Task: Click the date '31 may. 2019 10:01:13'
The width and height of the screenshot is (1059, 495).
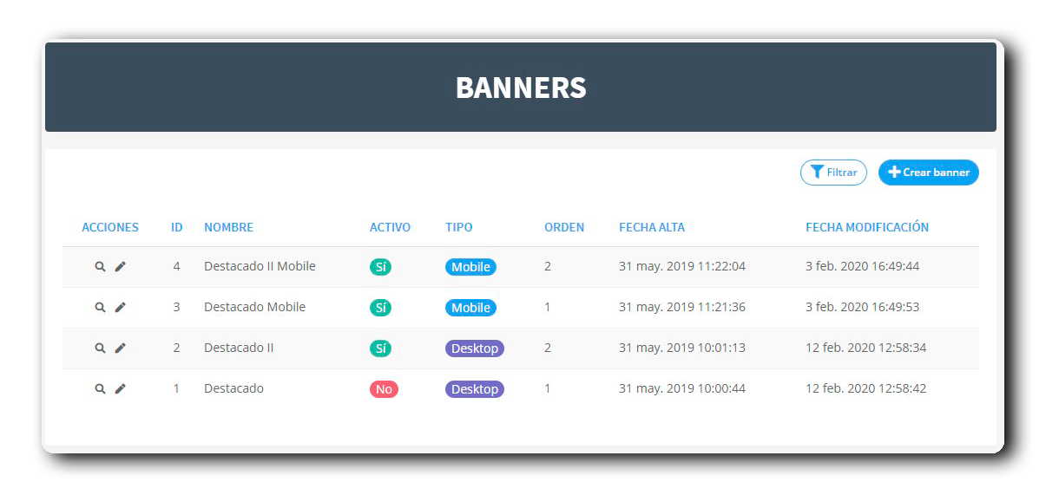Action: (682, 348)
